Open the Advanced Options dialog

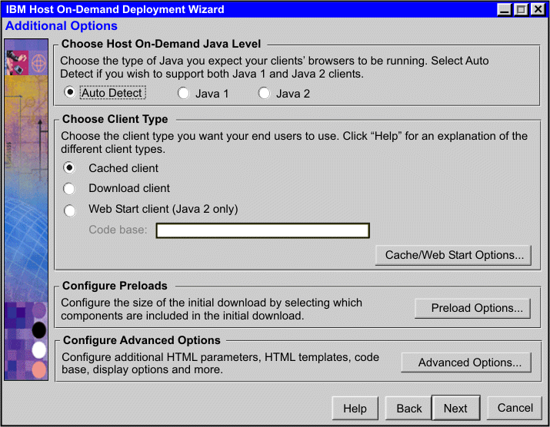[x=466, y=362]
